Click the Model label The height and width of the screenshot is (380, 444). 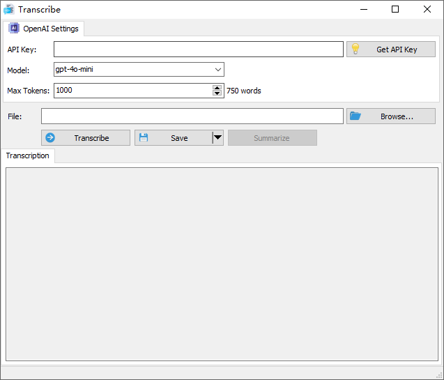18,70
